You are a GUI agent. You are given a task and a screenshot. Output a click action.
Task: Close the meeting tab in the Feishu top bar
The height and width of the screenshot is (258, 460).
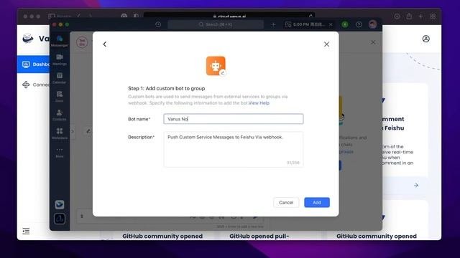331,24
